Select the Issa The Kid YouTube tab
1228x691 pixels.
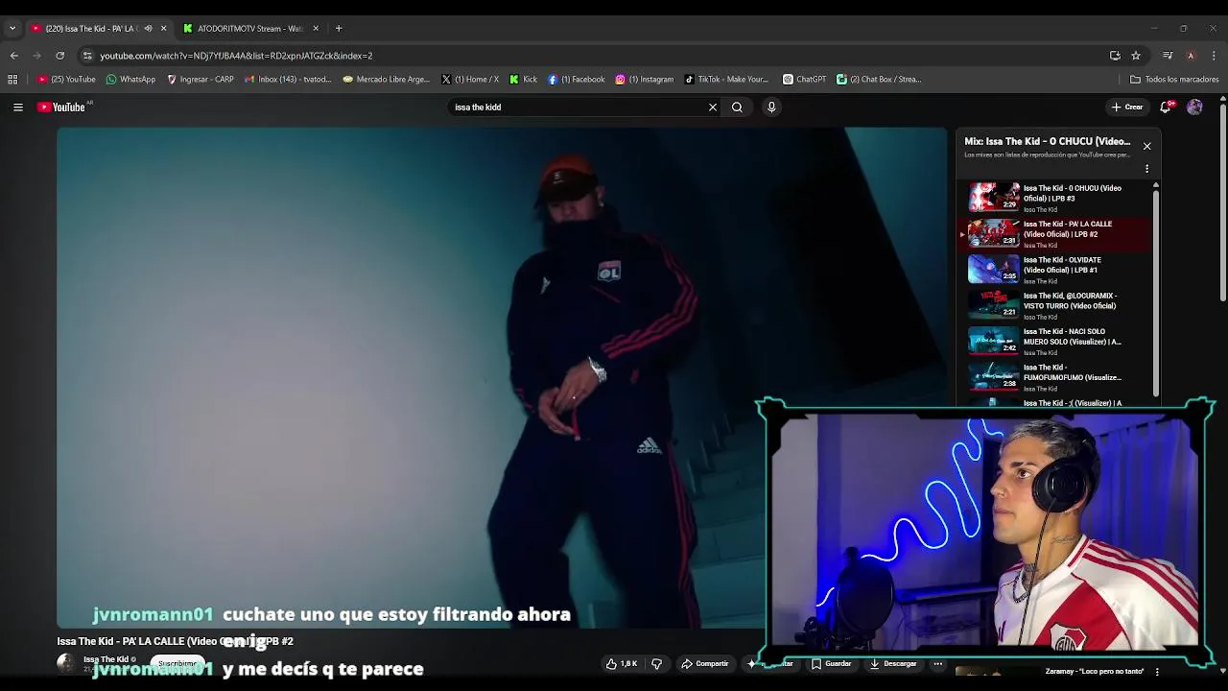click(x=91, y=29)
